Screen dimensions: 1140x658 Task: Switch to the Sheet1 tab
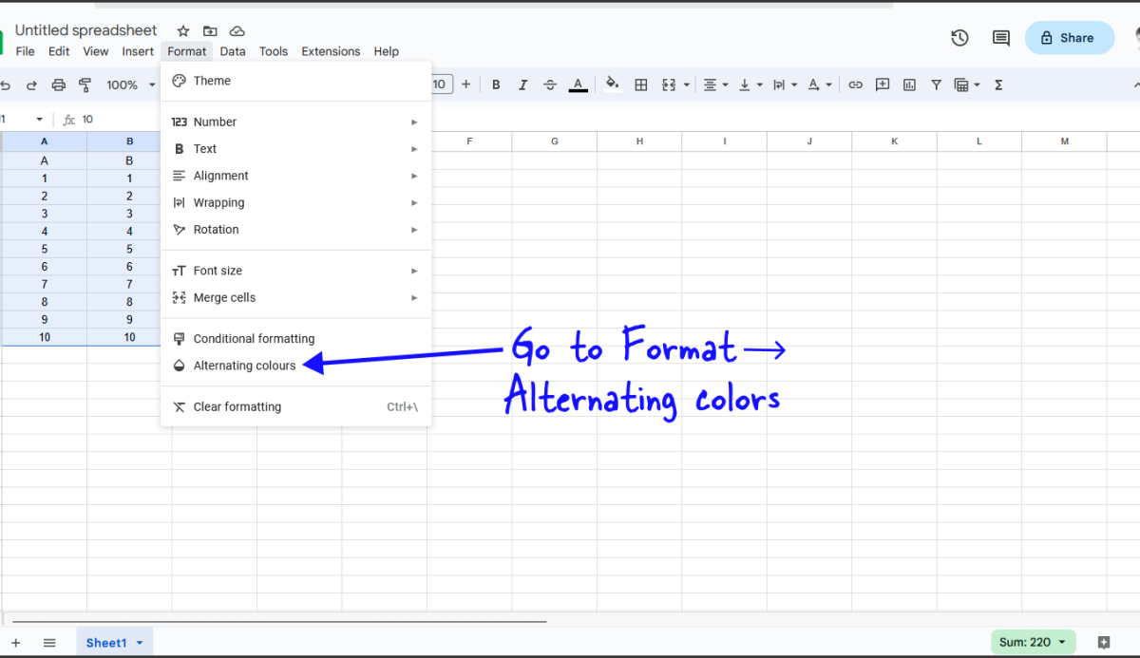[106, 643]
